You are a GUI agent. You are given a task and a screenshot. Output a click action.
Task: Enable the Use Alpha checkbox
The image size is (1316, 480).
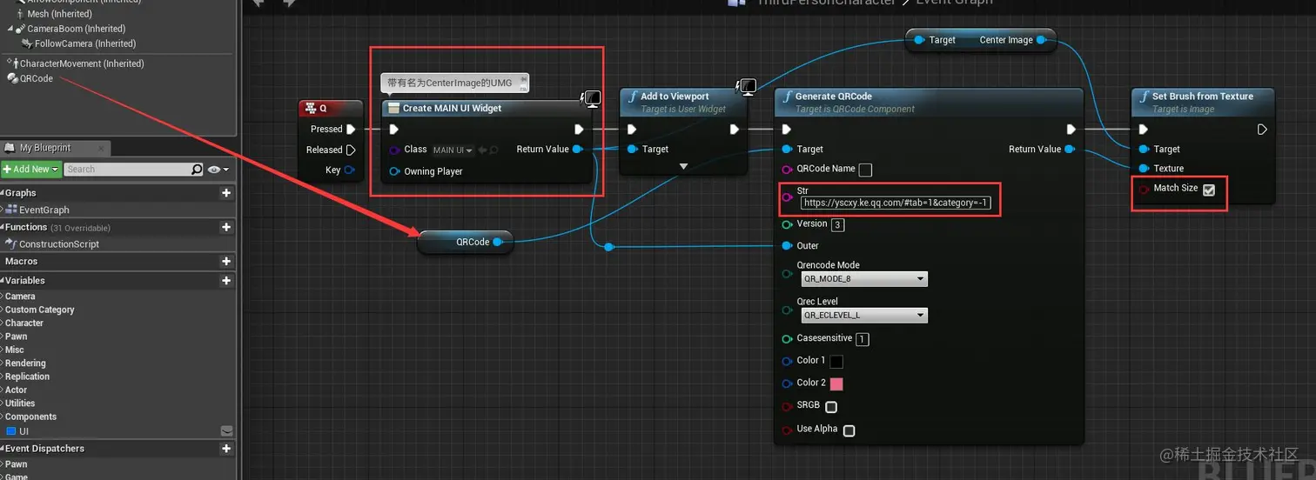(x=849, y=430)
